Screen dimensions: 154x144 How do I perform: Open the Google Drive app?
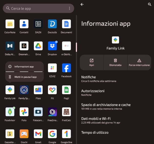(38, 46)
